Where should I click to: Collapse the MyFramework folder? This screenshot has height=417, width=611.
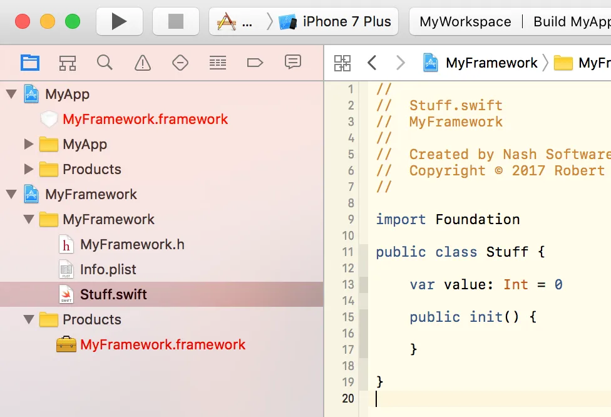[29, 219]
